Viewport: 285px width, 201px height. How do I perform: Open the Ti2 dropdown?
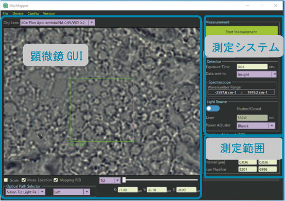pyautogui.click(x=110, y=180)
